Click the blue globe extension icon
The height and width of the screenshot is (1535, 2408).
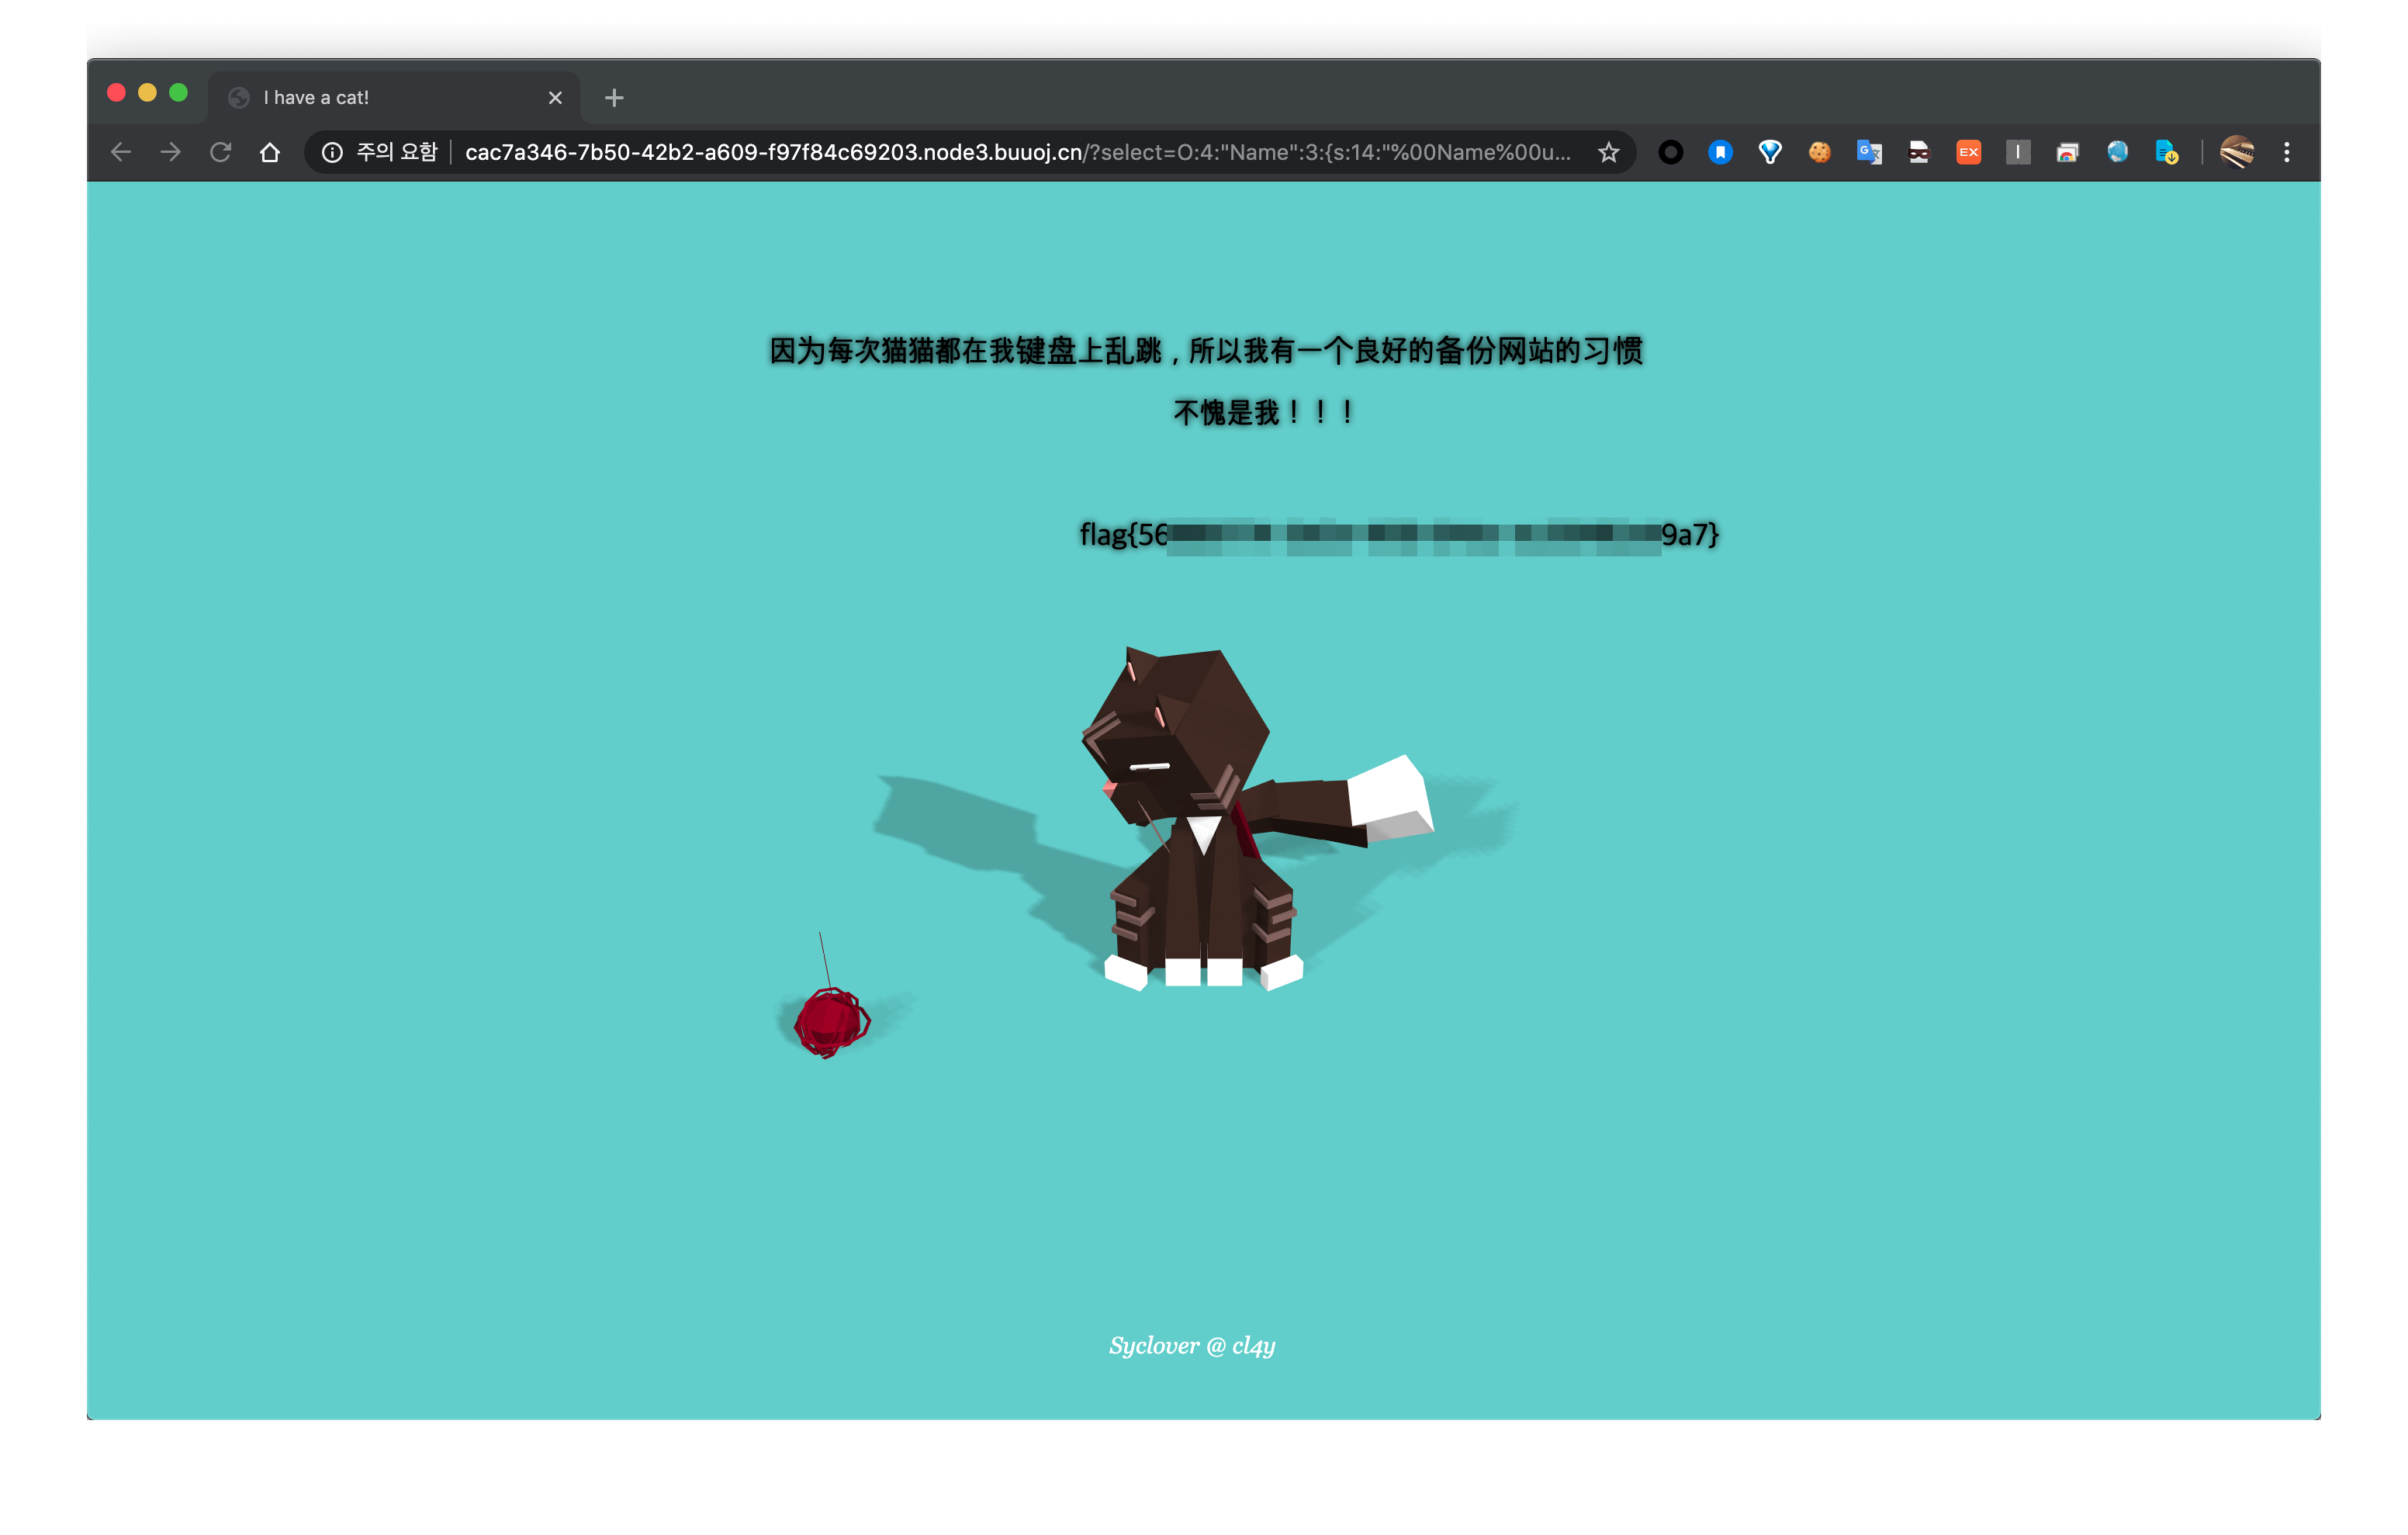coord(2117,152)
